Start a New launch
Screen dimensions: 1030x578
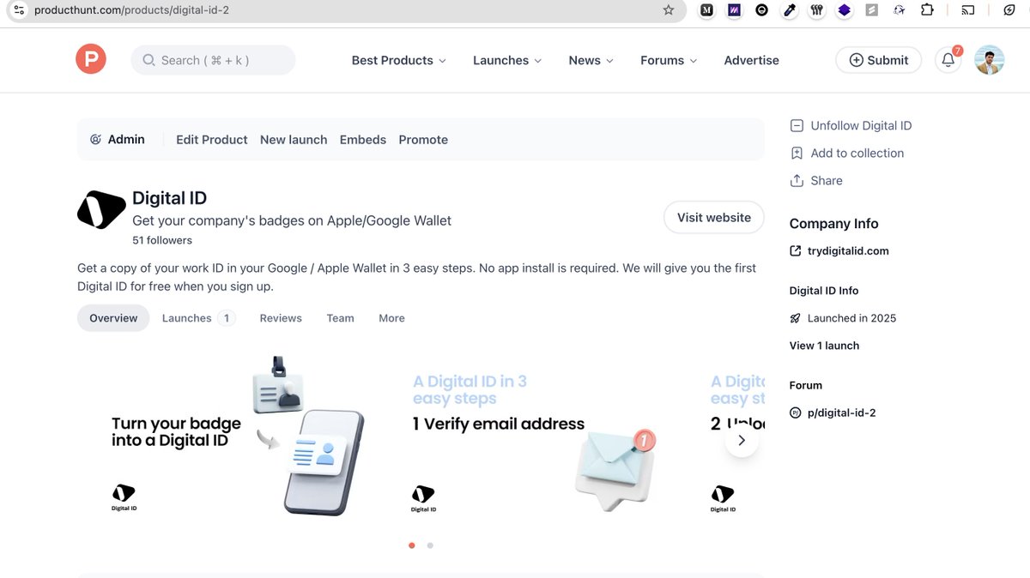tap(294, 140)
